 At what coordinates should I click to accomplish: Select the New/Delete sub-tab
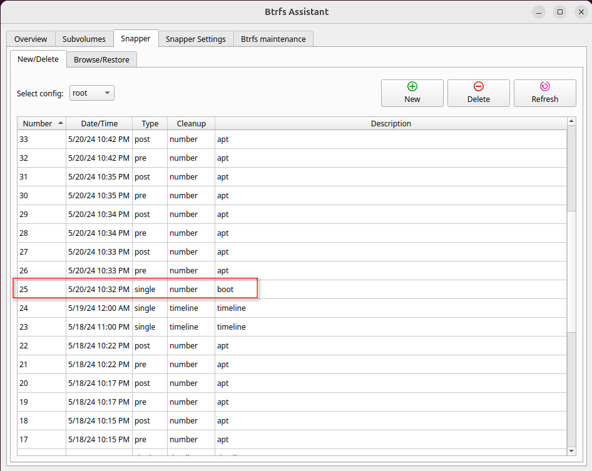(38, 59)
